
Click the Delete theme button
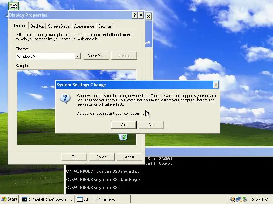124,55
